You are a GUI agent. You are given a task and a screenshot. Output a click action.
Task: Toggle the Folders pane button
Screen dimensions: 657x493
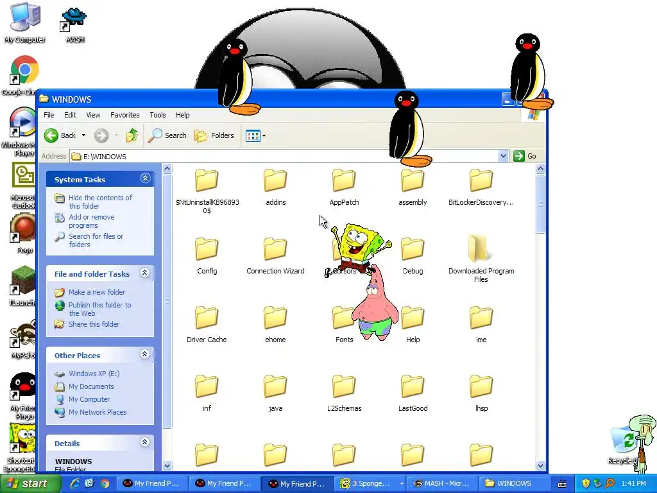point(214,135)
